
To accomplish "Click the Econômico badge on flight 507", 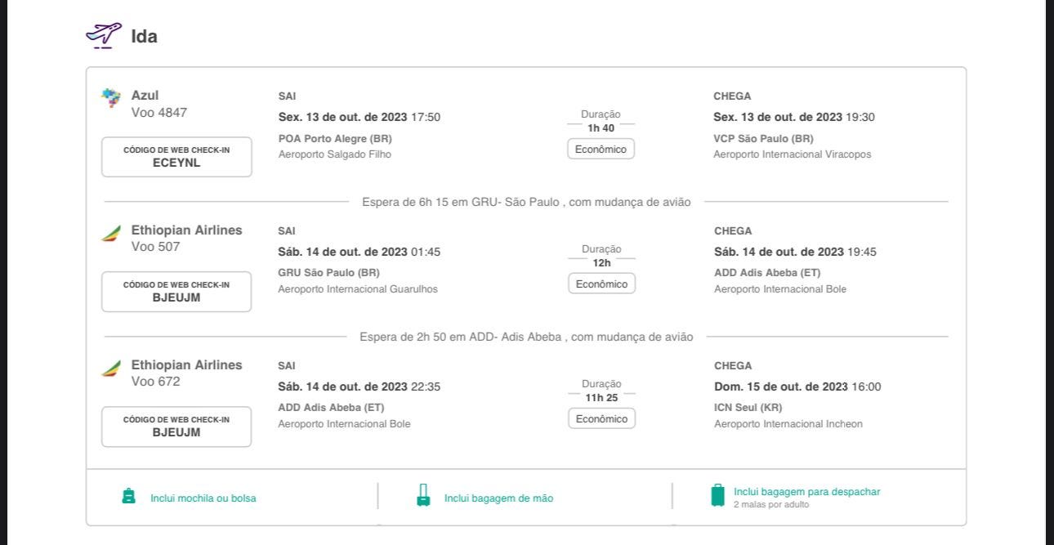I will [601, 284].
